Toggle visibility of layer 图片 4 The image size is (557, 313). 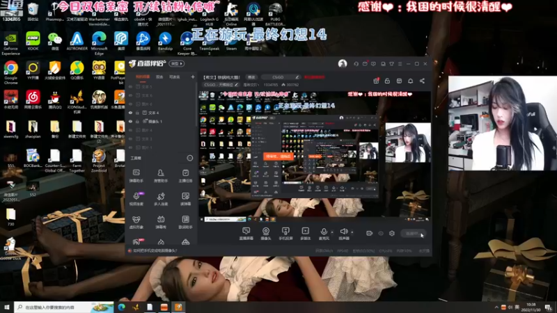130,130
